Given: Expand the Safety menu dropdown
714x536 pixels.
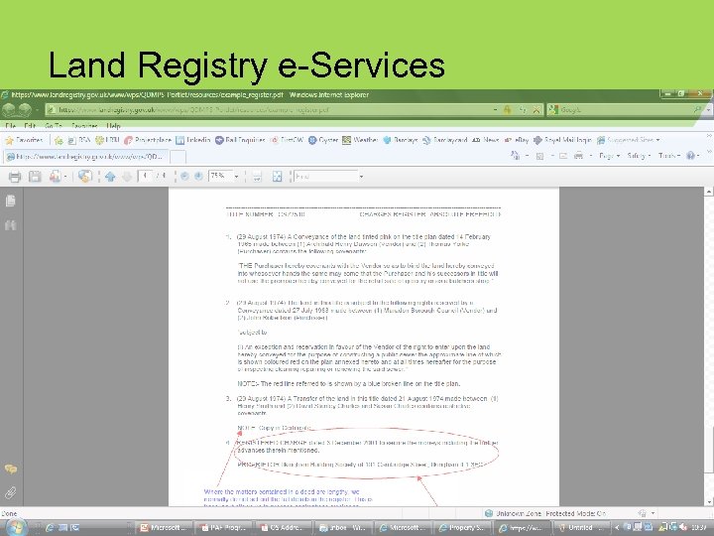Looking at the screenshot, I should click(639, 156).
